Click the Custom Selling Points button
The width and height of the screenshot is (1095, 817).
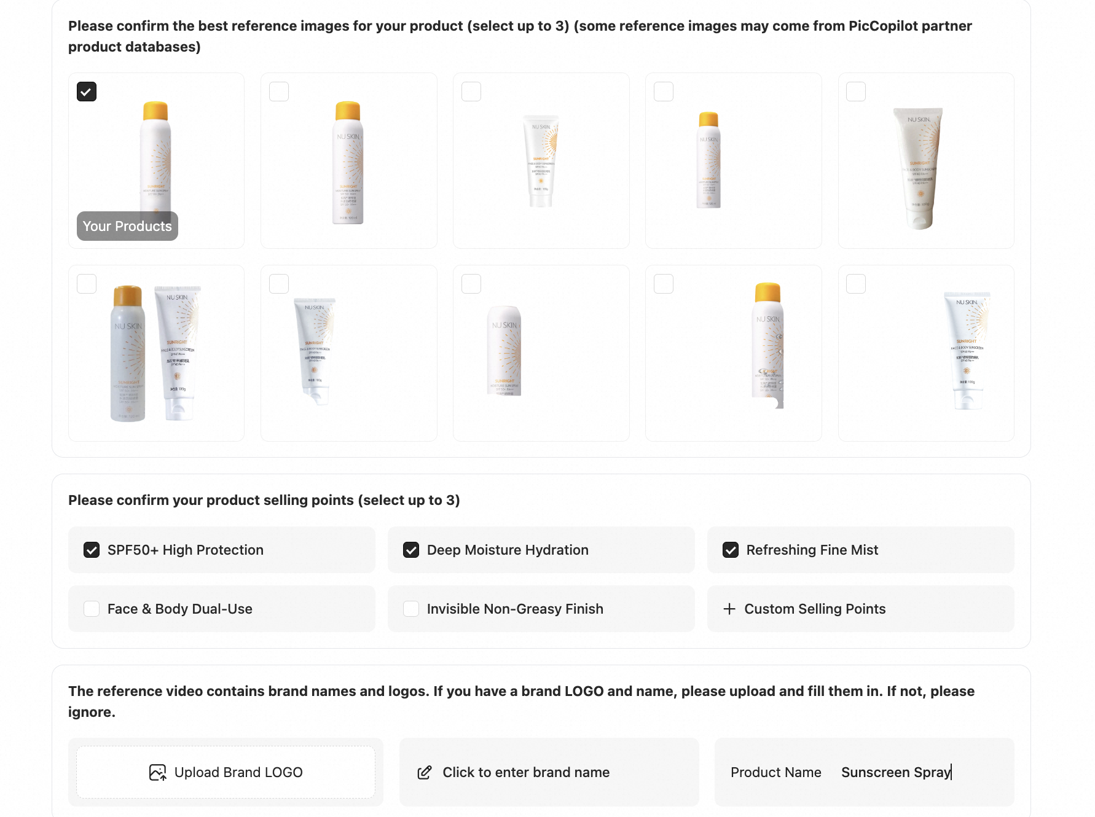tap(860, 609)
